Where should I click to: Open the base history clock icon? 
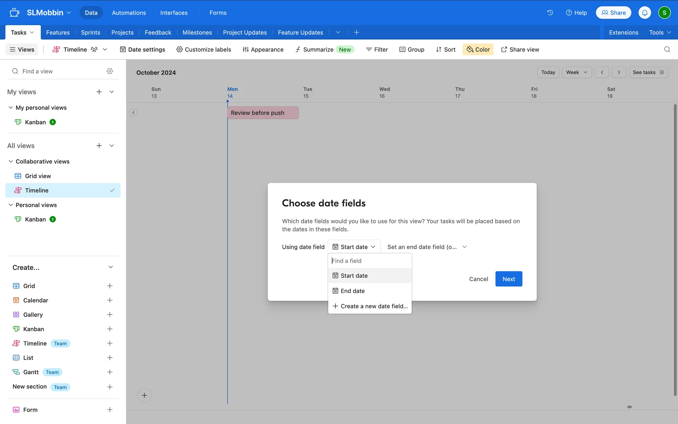coord(550,13)
